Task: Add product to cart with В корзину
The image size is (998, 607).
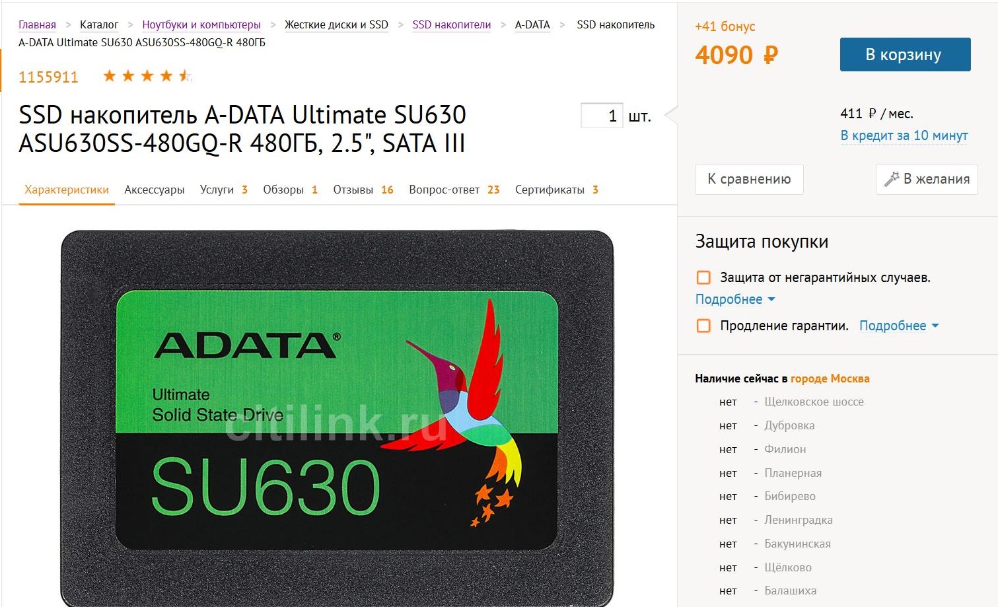Action: pos(905,54)
